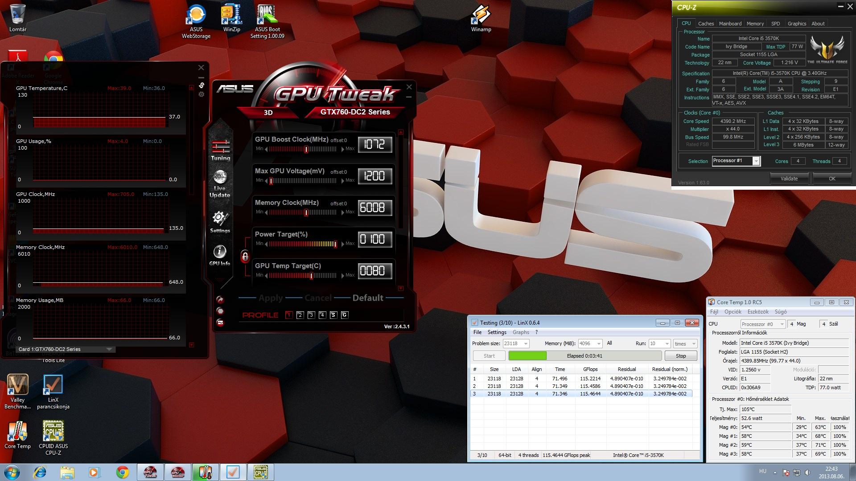This screenshot has height=481, width=856.
Task: Expand the Problem size dropdown in LinX
Action: (x=526, y=343)
